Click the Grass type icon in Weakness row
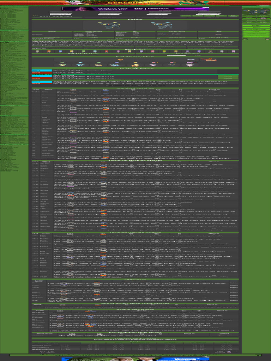Image resolution: width=271 pixels, height=361 pixels. coord(83,51)
